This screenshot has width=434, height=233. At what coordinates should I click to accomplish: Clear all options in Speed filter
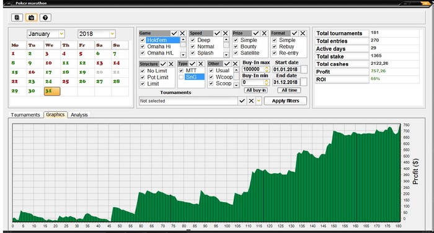[226, 33]
